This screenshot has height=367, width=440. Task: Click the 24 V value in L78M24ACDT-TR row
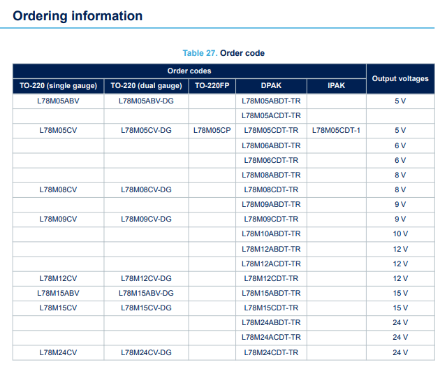[400, 337]
